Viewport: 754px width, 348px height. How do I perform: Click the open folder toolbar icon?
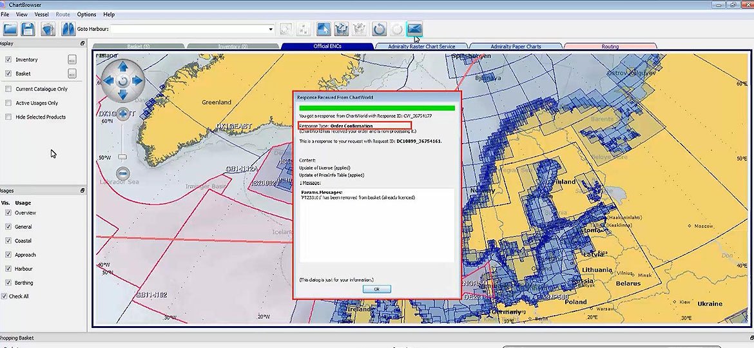point(10,29)
